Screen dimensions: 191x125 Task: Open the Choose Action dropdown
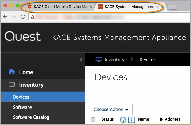(x=111, y=109)
